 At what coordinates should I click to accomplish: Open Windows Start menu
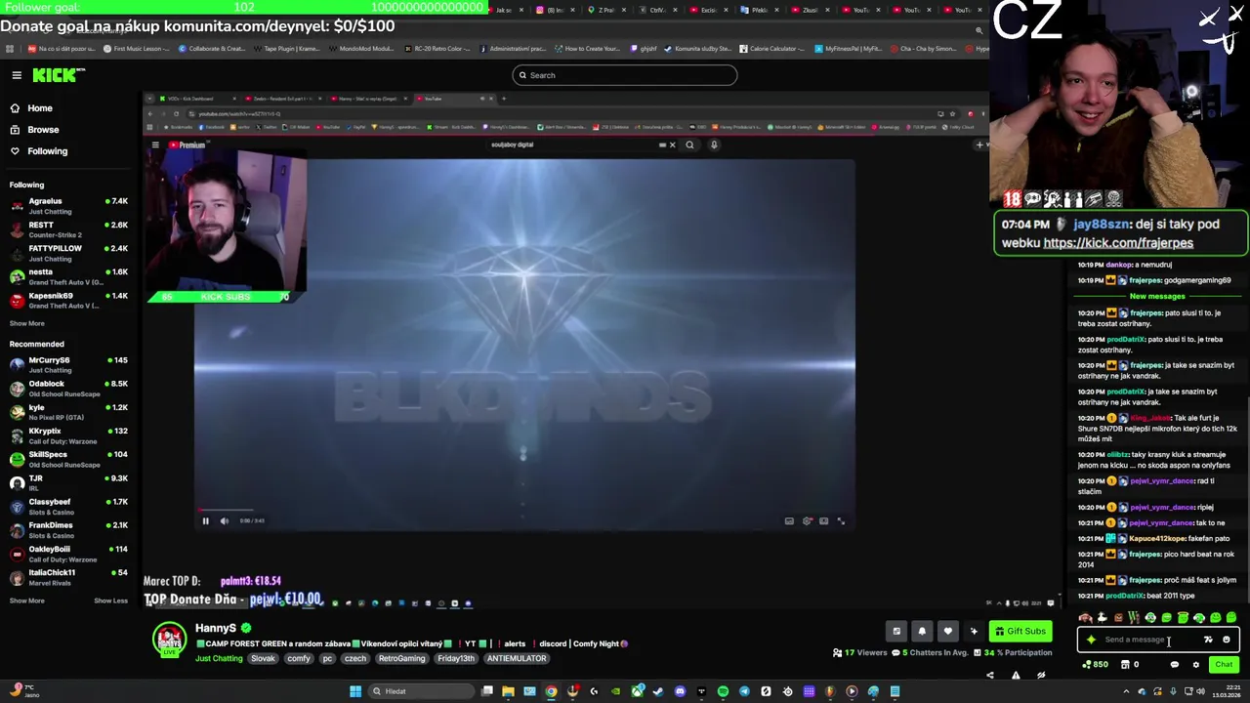355,691
